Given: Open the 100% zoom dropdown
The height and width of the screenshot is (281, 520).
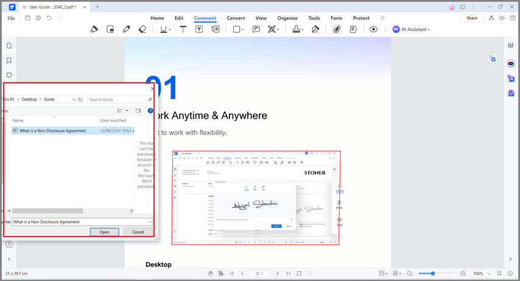Looking at the screenshot, I should (x=480, y=273).
